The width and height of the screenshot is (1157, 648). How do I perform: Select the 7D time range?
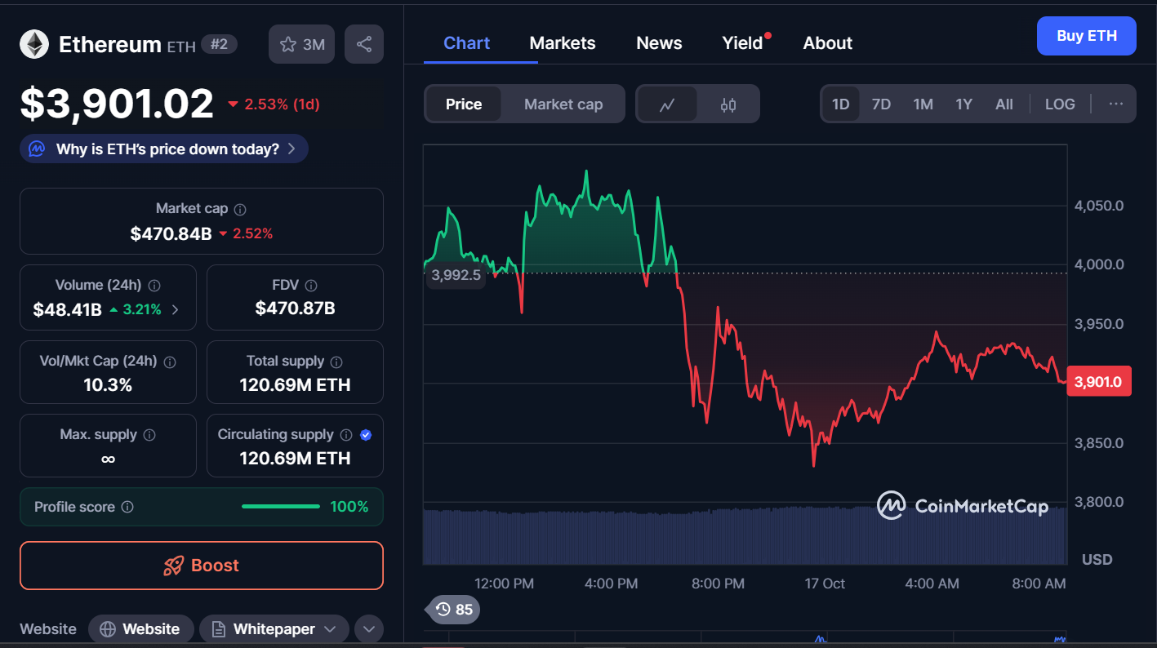(881, 104)
